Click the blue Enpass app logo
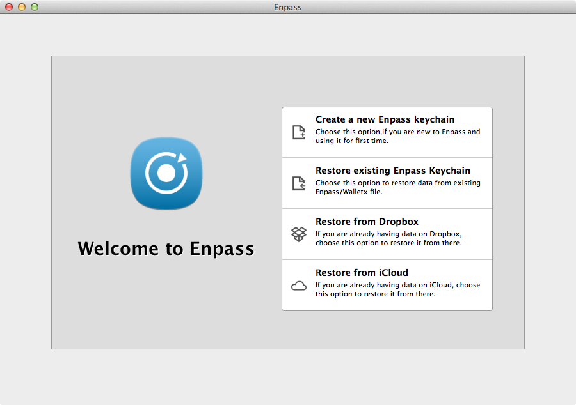Image resolution: width=576 pixels, height=405 pixels. pyautogui.click(x=166, y=173)
